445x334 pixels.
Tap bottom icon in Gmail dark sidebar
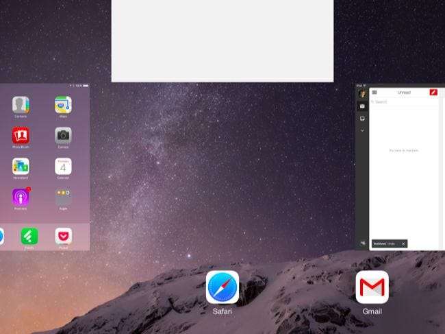pos(363,243)
